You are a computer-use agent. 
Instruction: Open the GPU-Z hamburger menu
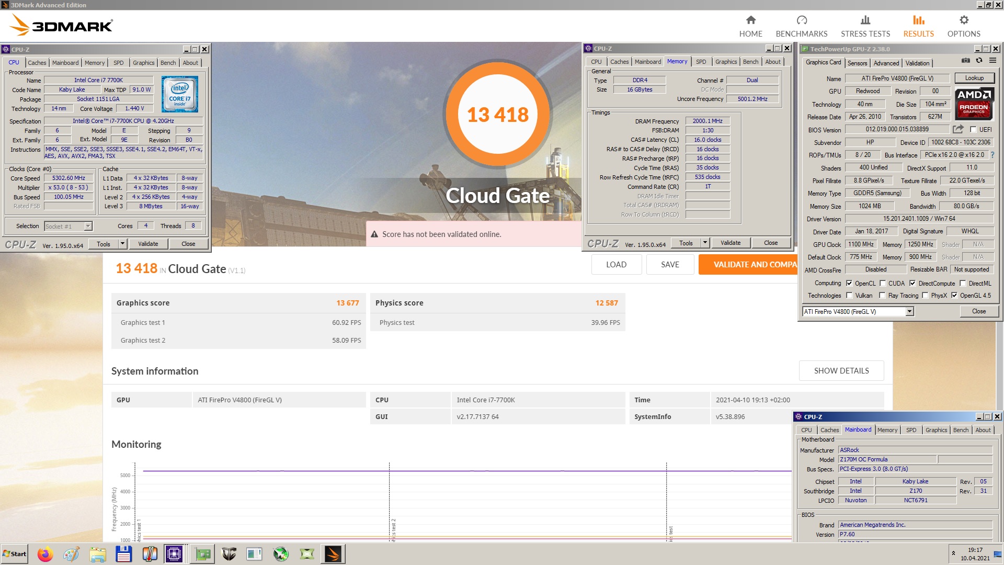click(x=992, y=61)
